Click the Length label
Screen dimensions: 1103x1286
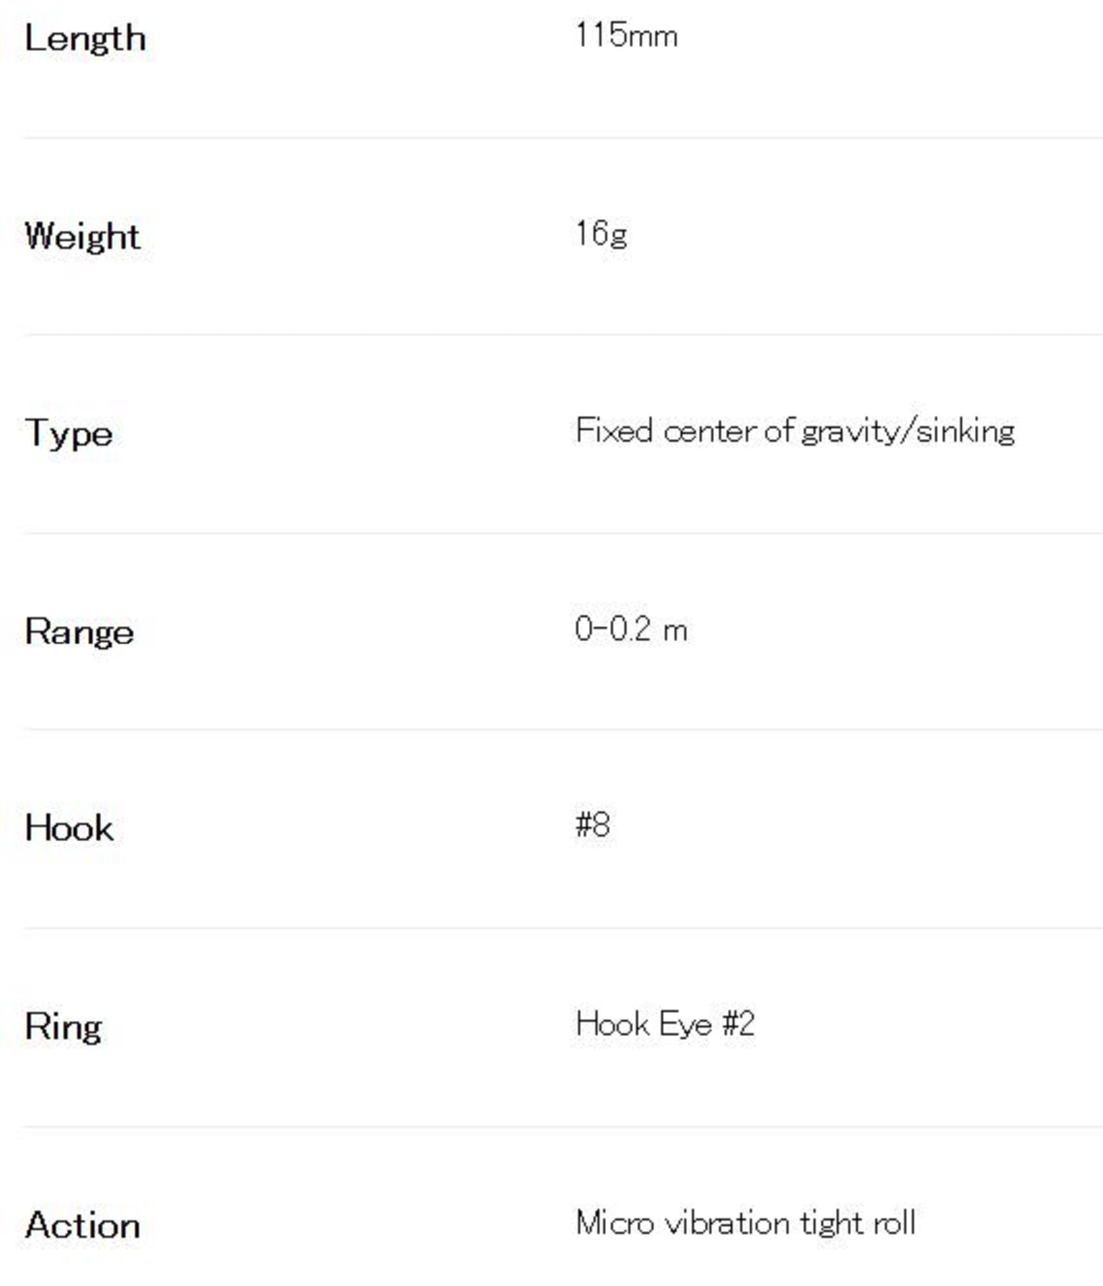[x=85, y=39]
